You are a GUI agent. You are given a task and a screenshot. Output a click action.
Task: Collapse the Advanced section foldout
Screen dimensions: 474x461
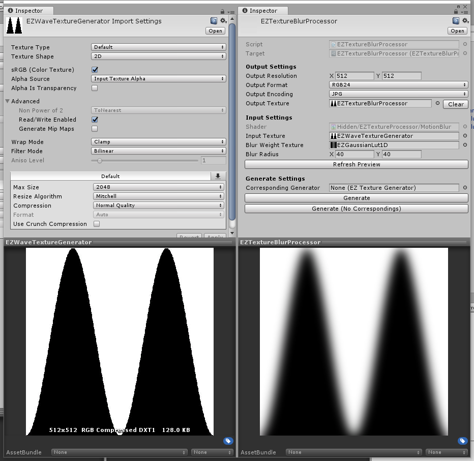point(8,101)
